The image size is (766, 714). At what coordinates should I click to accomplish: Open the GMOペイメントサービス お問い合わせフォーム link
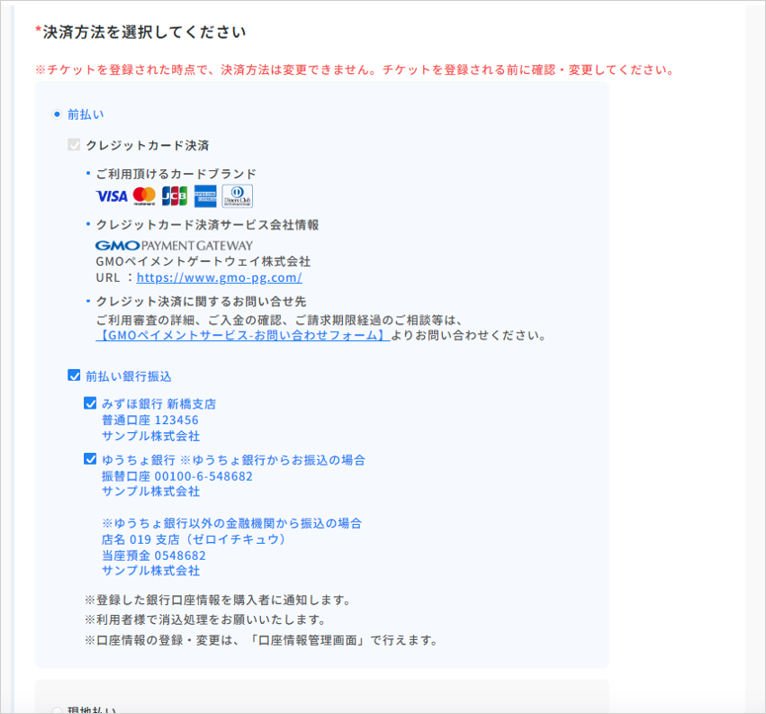click(241, 335)
